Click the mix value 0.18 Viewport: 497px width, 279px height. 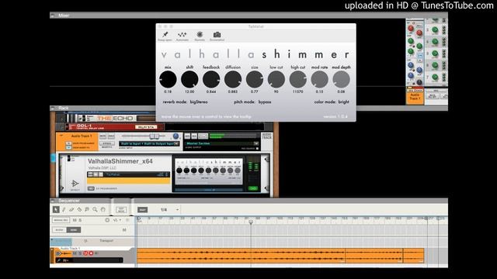click(168, 91)
